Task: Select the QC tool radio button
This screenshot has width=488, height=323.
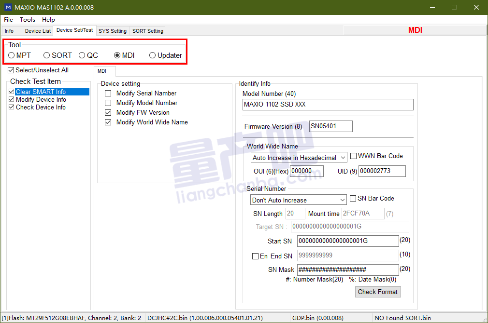Action: 82,55
